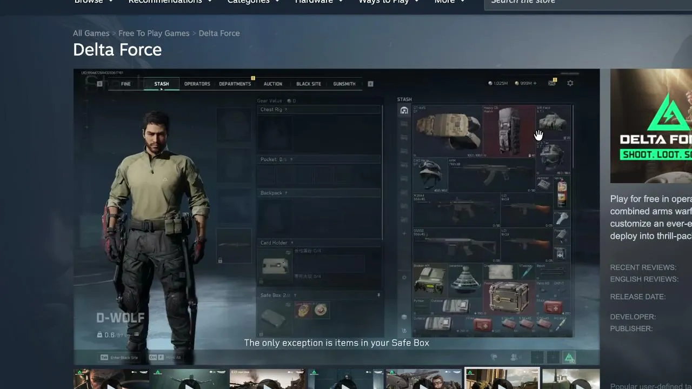Click the ENGLISH REVIEWS label
This screenshot has width=692, height=389.
click(644, 279)
